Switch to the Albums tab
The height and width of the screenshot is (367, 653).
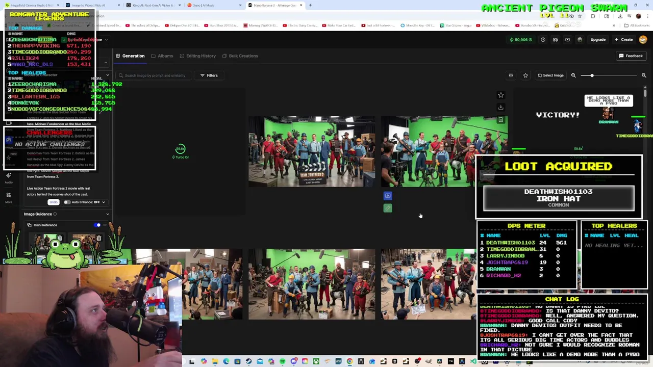(x=162, y=56)
